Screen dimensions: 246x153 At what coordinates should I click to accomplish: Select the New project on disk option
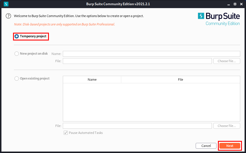[16, 54]
